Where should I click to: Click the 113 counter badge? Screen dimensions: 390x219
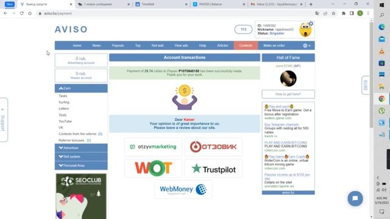[x=243, y=30]
